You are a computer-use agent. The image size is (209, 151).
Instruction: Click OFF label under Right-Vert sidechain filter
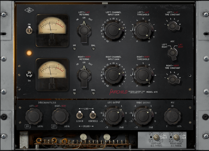54,126
